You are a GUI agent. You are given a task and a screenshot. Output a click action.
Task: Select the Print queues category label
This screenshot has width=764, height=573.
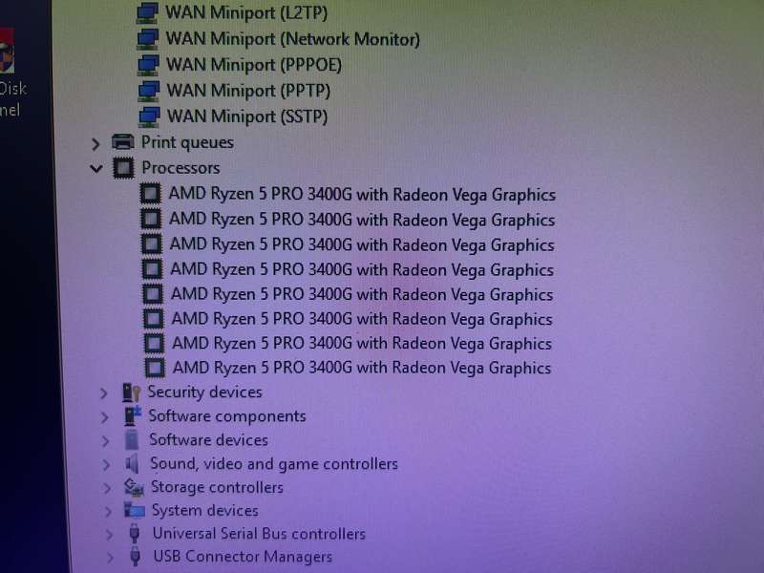(187, 142)
